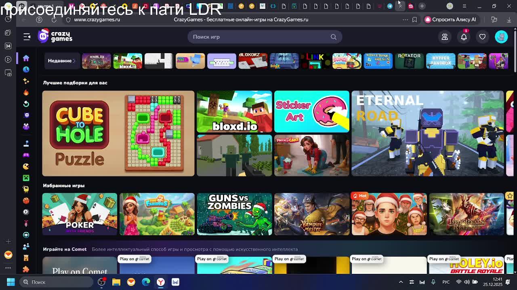Image resolution: width=517 pixels, height=290 pixels.
Task: Open page options three-dots in address bar
Action: (x=405, y=20)
